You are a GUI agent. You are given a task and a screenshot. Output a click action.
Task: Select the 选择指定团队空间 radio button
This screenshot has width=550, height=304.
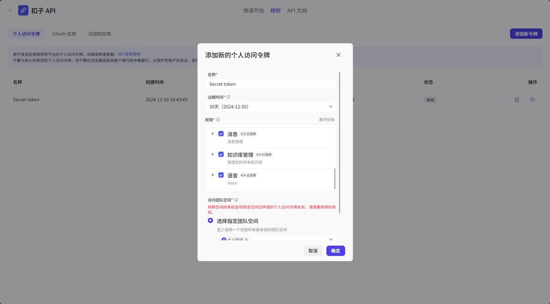211,221
